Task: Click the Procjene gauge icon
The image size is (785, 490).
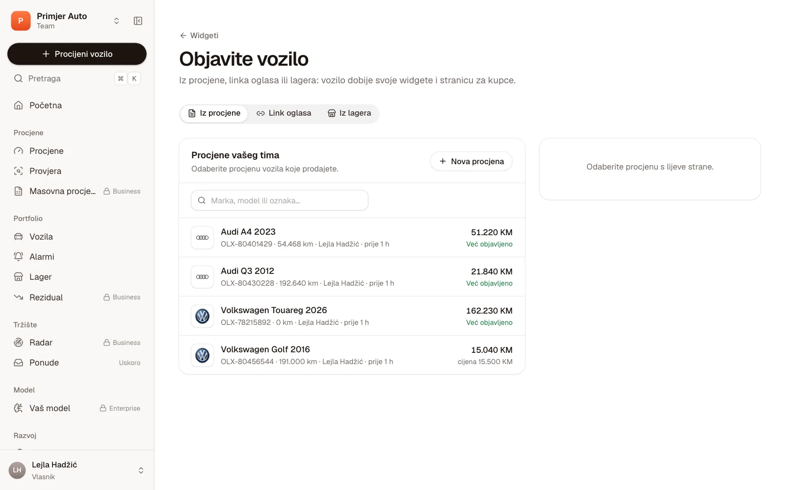Action: click(19, 151)
